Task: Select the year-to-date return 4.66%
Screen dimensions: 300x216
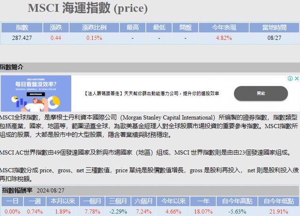Action: [173, 212]
